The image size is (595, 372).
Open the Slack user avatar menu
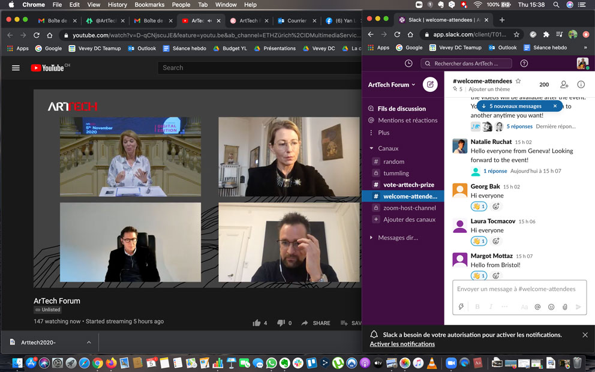[x=582, y=64]
